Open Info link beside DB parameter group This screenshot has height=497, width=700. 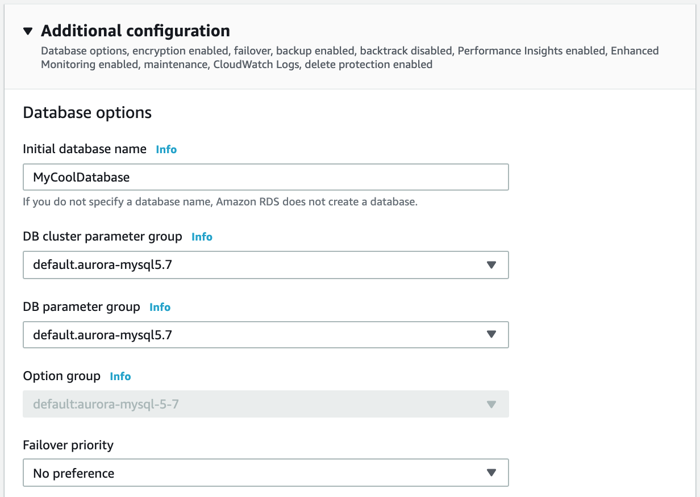(x=160, y=307)
